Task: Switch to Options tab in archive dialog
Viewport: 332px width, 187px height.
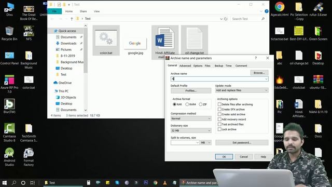Action: (x=198, y=66)
